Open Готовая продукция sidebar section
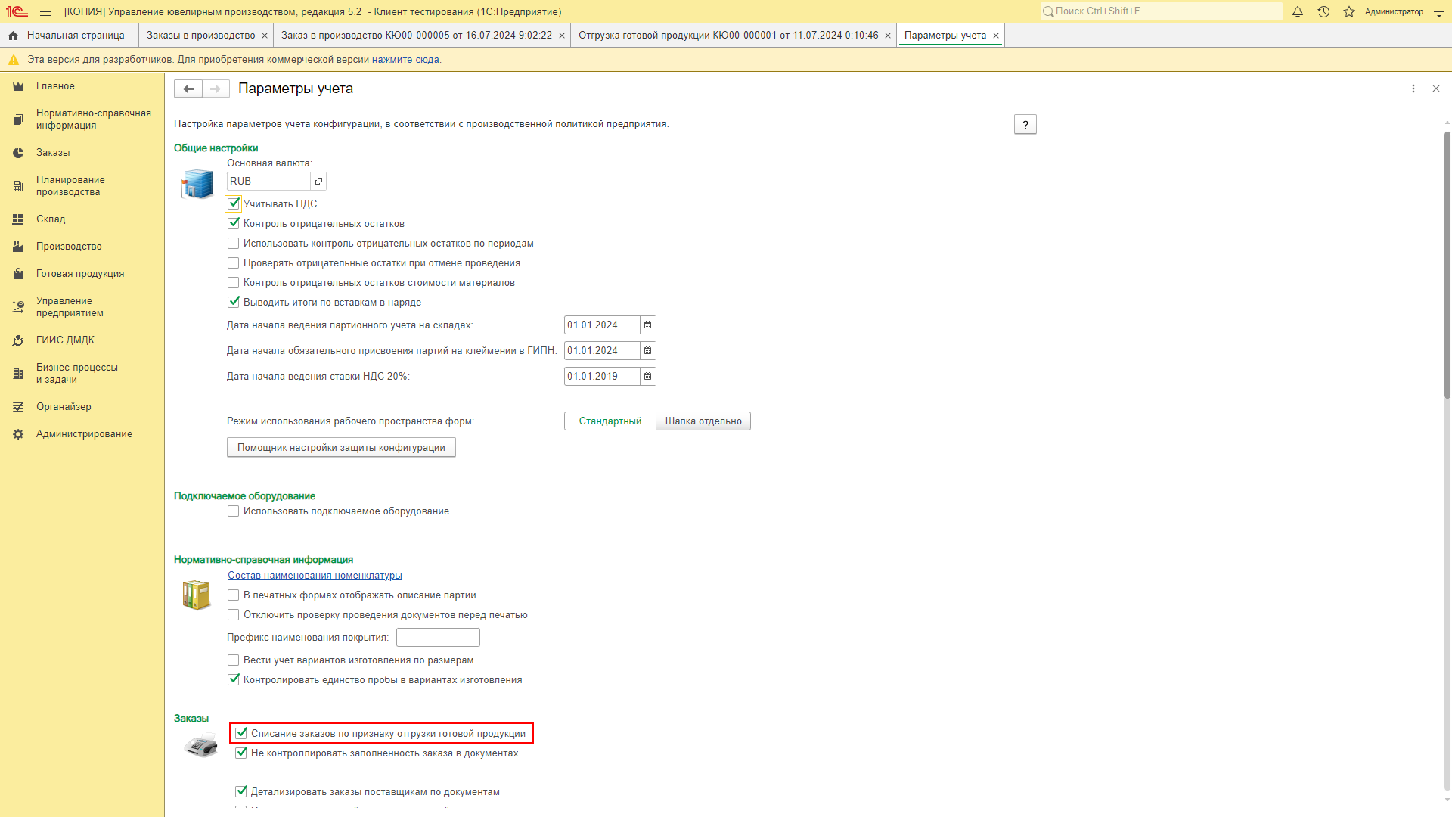Screen dimensions: 1452x817 [82, 274]
